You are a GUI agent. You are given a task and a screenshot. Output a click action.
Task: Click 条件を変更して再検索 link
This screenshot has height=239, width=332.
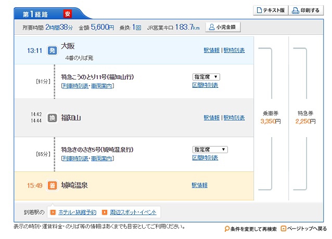point(253,229)
